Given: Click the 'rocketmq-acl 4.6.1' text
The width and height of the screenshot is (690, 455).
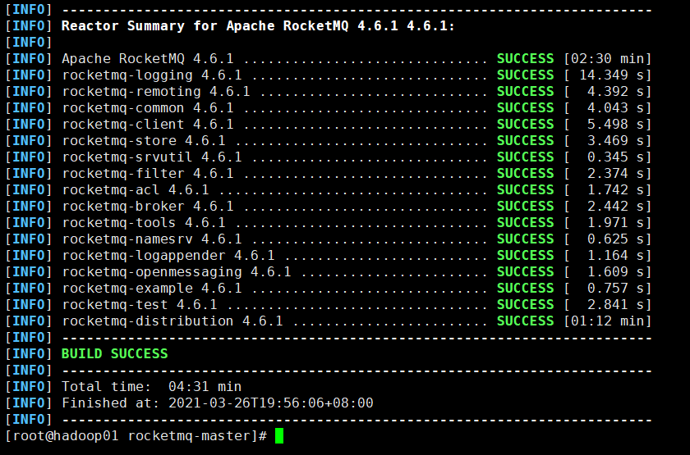Looking at the screenshot, I should (x=135, y=189).
